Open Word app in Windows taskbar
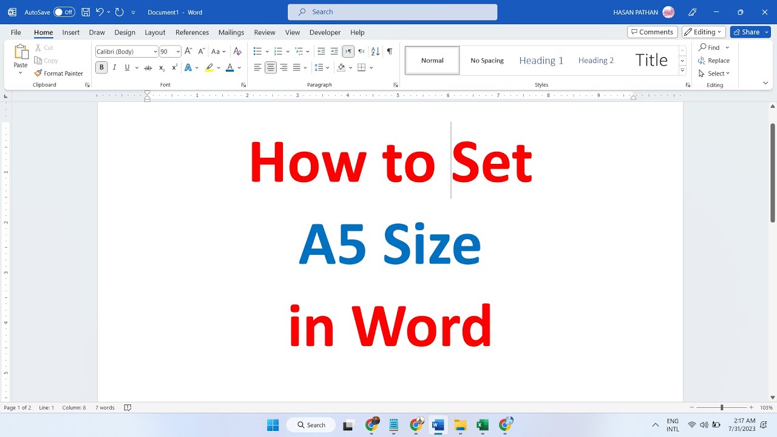The image size is (777, 437). coord(438,425)
